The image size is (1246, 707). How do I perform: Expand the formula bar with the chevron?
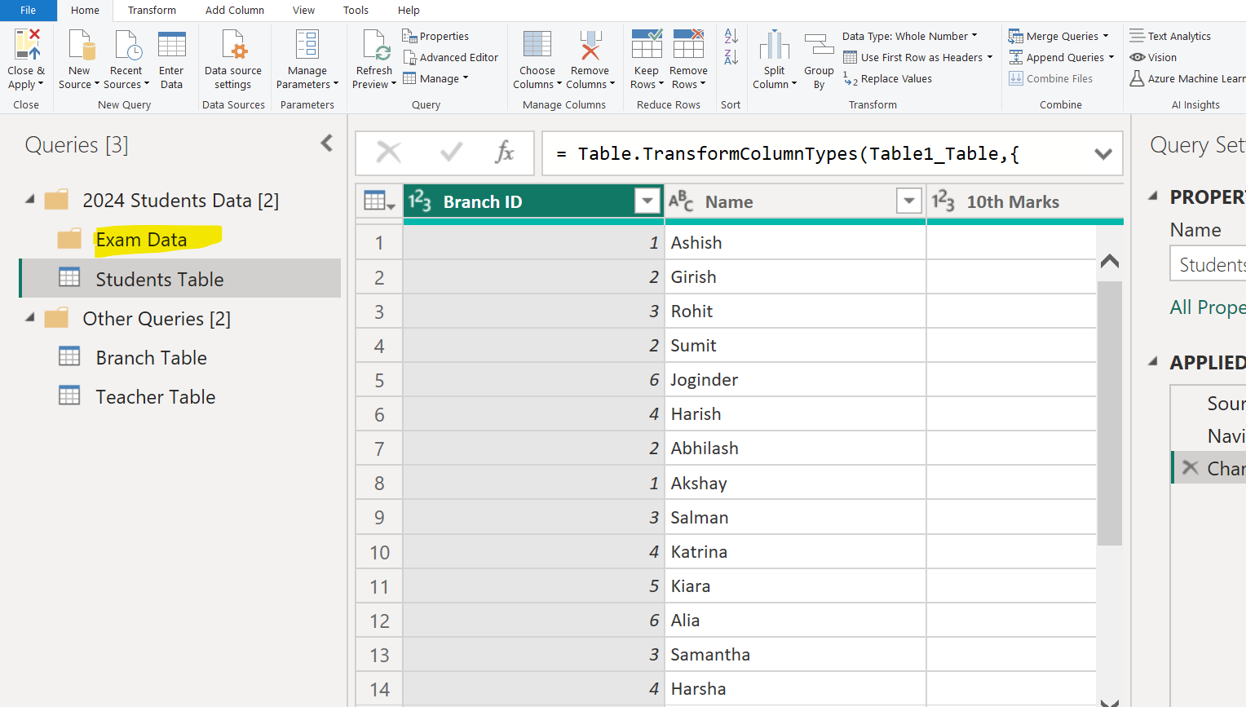1102,154
